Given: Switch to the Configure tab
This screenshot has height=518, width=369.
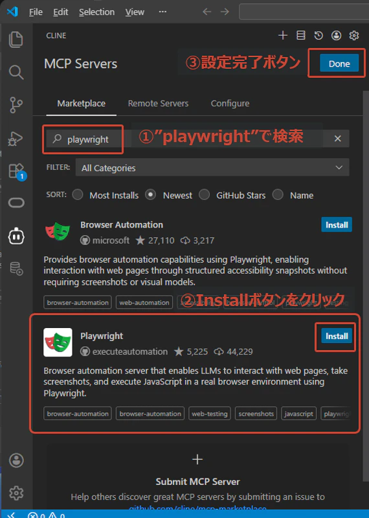Looking at the screenshot, I should tap(230, 103).
